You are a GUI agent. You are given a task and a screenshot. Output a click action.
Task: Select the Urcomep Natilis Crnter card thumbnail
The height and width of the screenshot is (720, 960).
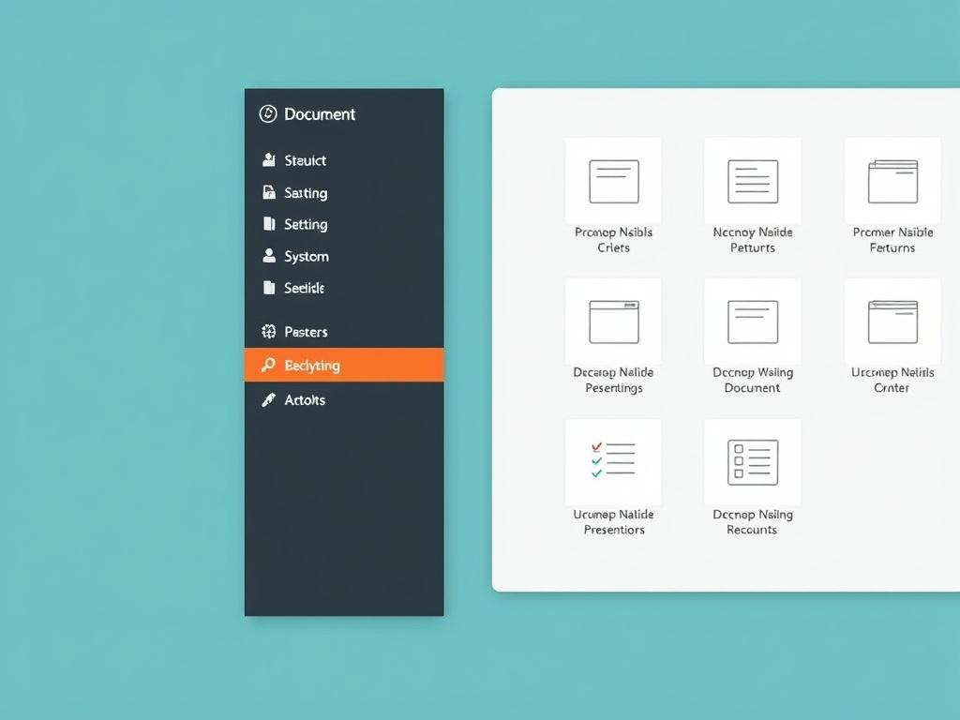coord(892,320)
